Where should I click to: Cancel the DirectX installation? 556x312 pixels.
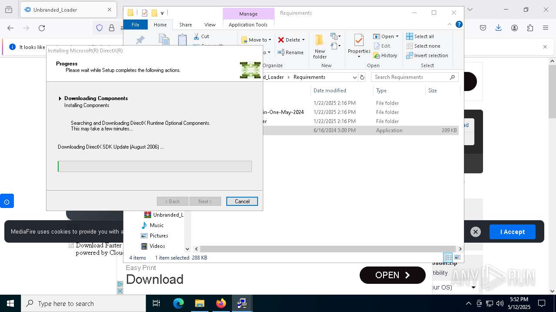coord(242,201)
